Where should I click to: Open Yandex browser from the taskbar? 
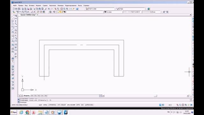34,112
